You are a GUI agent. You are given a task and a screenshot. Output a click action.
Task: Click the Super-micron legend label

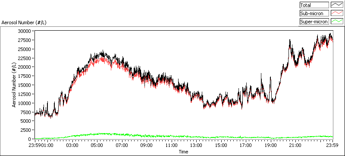point(314,22)
